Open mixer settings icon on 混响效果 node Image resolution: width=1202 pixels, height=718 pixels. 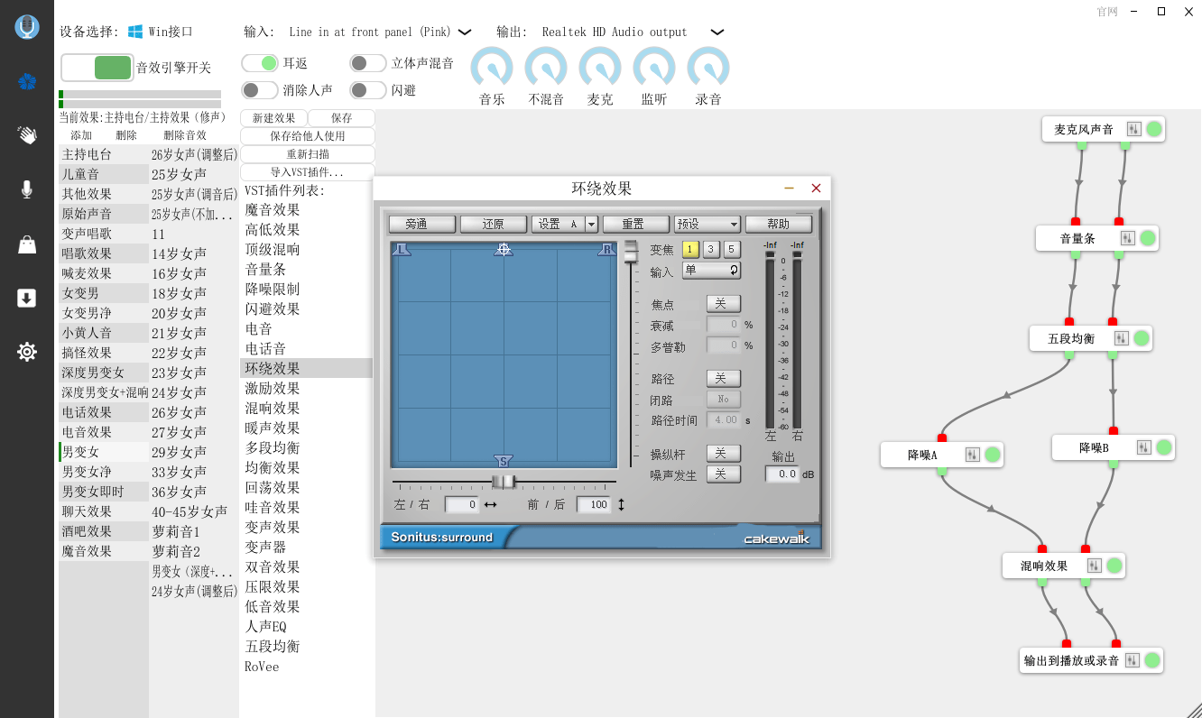click(x=1095, y=566)
